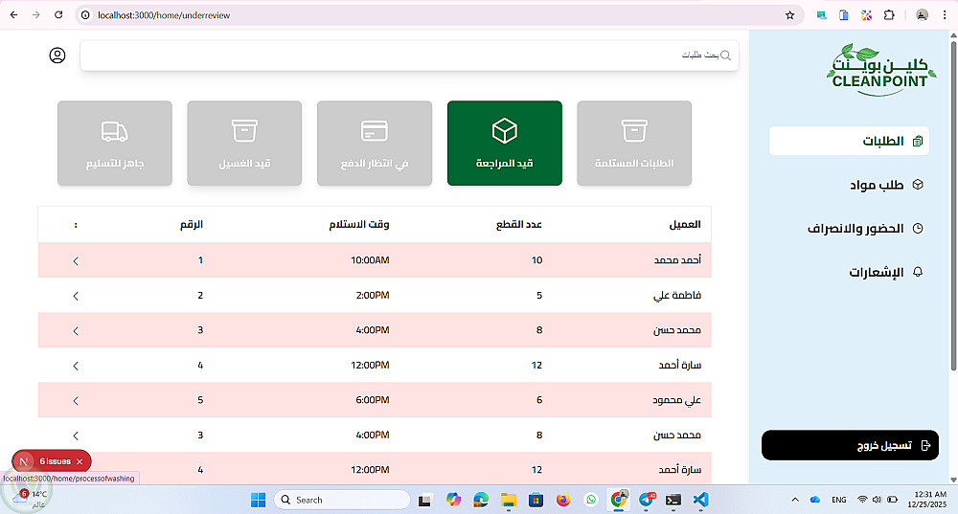
Task: Click the taskbar Search box
Action: click(342, 500)
